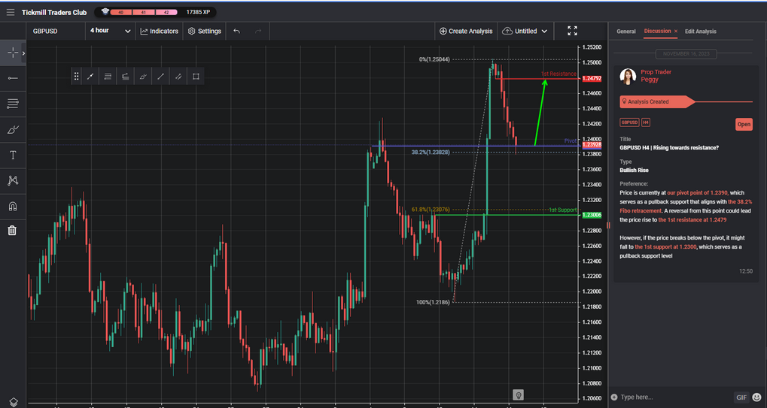Select the Text annotation tool
767x408 pixels.
click(x=13, y=156)
